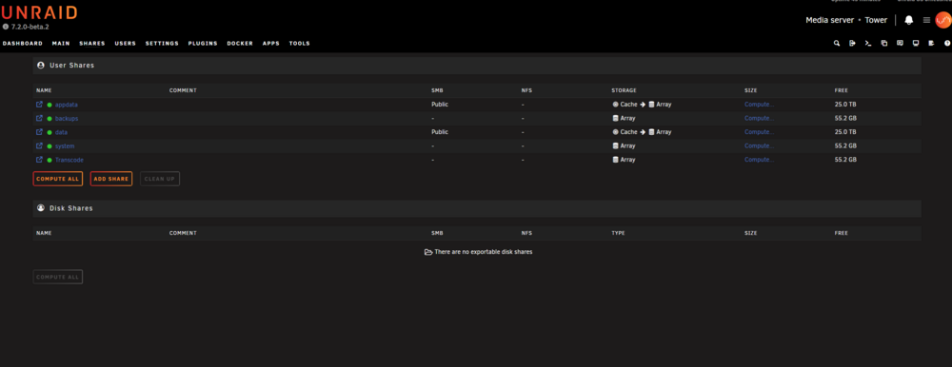The width and height of the screenshot is (952, 367).
Task: Compute size of the data share
Action: point(759,132)
